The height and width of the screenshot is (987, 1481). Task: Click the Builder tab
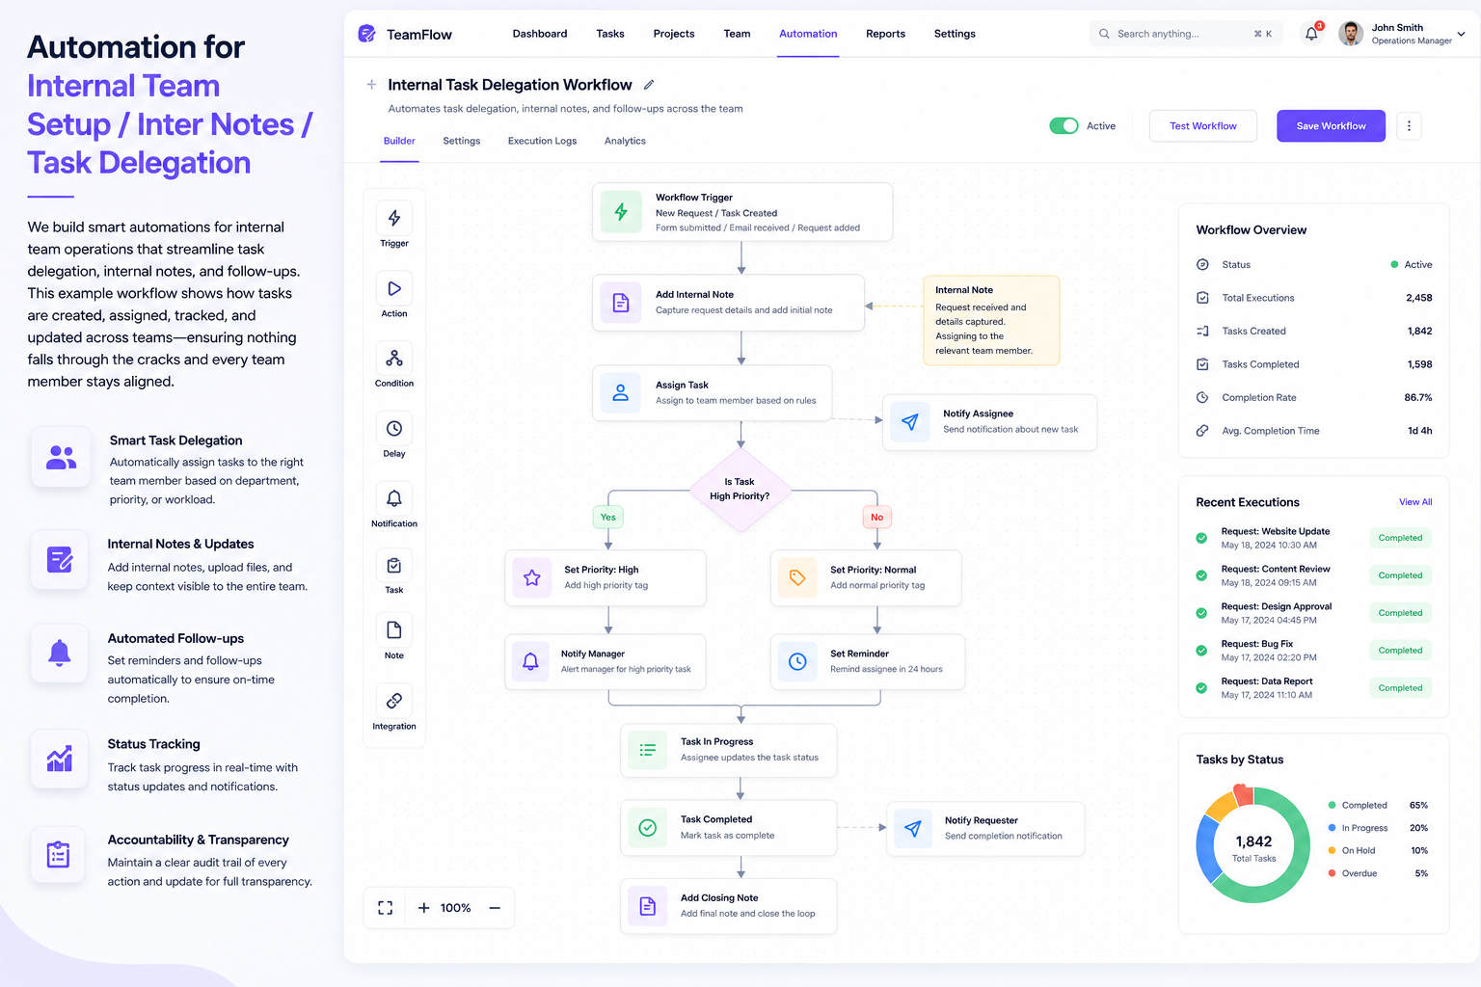click(399, 141)
